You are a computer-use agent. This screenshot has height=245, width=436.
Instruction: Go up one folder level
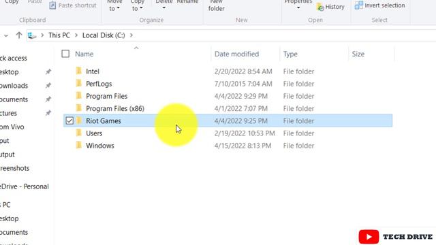point(19,35)
